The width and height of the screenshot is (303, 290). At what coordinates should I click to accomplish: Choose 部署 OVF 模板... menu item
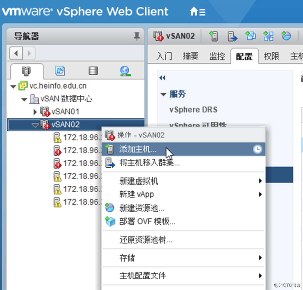(x=183, y=221)
